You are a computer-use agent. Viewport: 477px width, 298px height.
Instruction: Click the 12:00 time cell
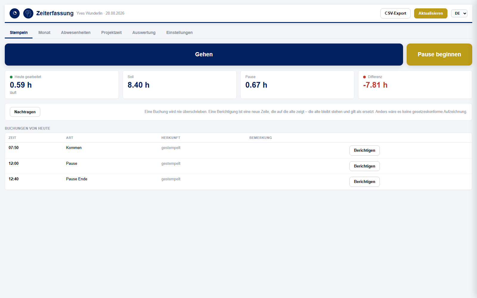pyautogui.click(x=14, y=164)
